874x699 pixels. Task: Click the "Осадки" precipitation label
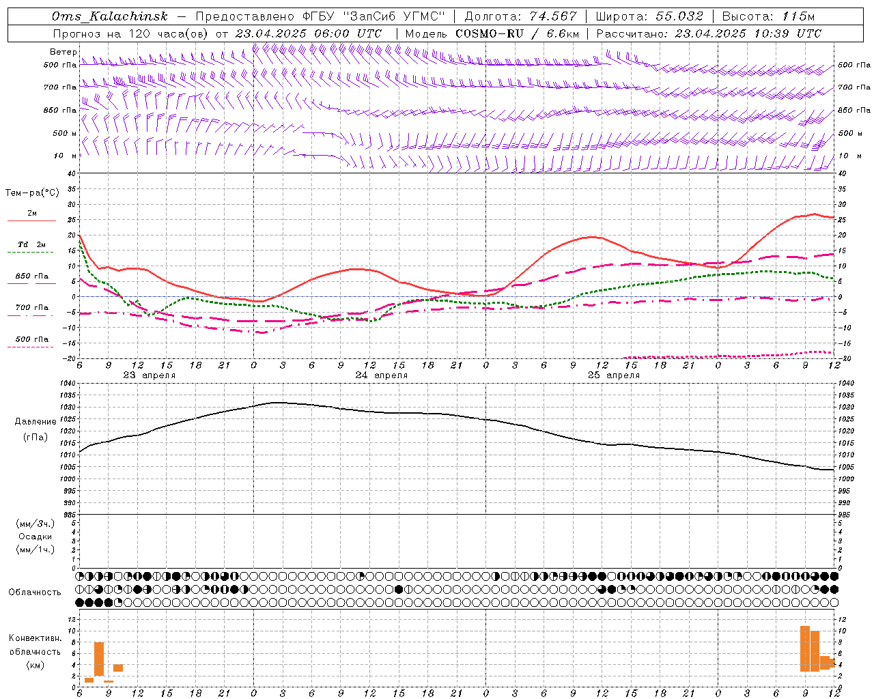click(36, 537)
